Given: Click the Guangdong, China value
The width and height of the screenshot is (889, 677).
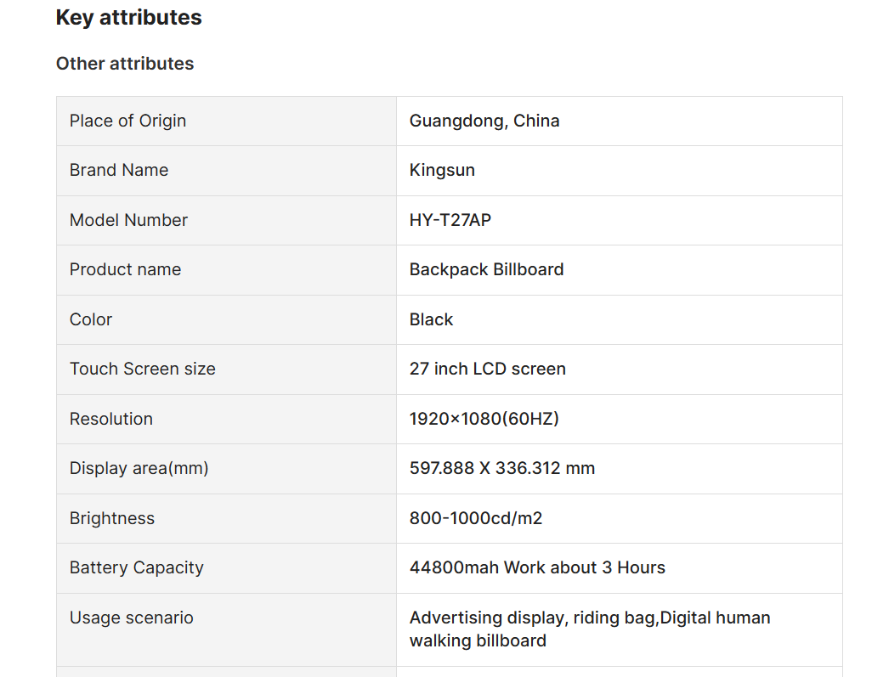Looking at the screenshot, I should click(x=484, y=121).
